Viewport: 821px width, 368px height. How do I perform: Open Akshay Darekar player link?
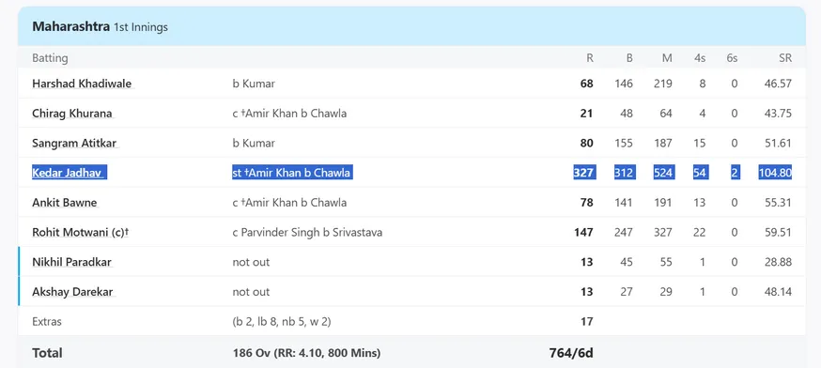pyautogui.click(x=72, y=292)
